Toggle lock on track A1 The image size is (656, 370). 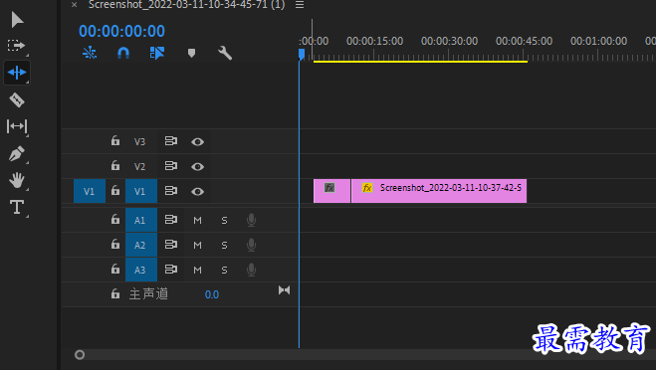(x=115, y=219)
